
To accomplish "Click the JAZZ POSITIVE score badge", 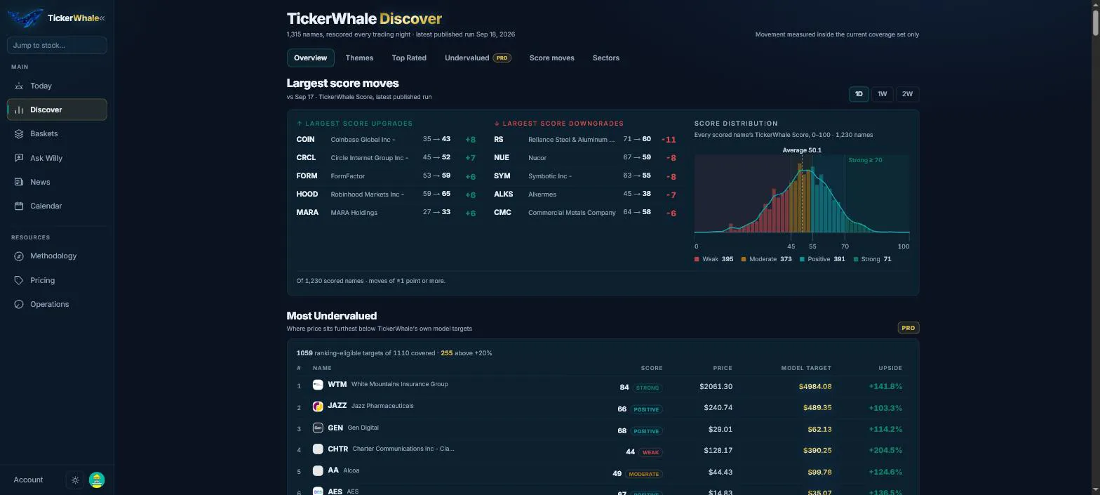I will [646, 409].
